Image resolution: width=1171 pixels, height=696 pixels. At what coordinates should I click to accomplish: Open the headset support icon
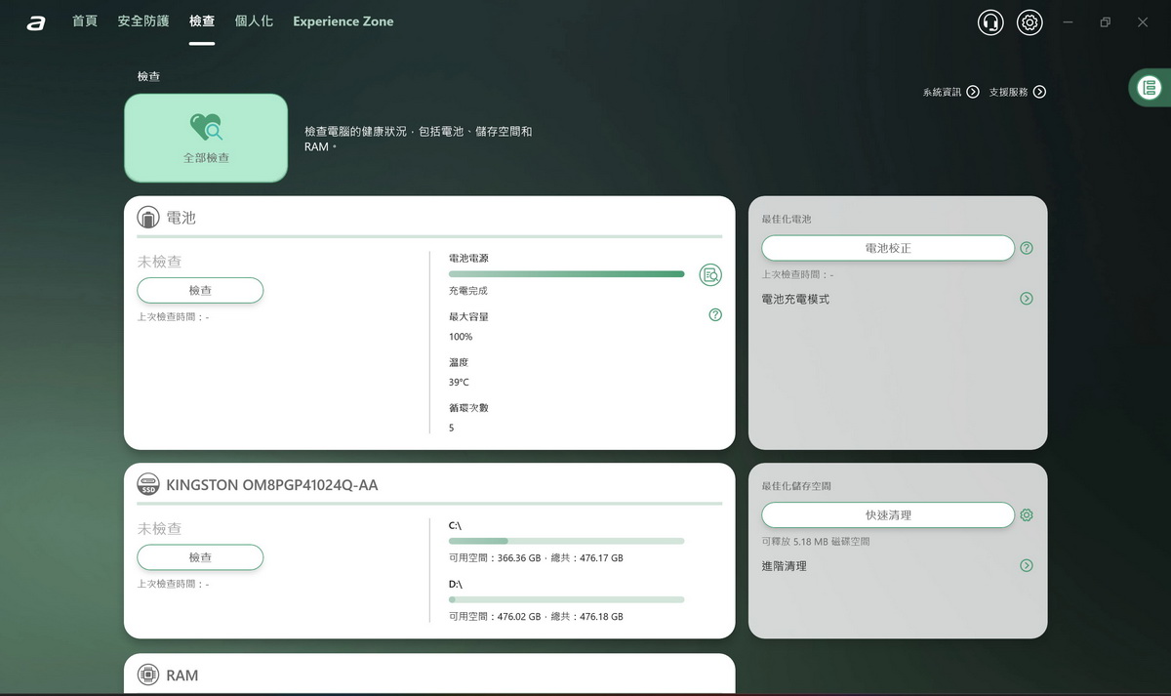[990, 22]
